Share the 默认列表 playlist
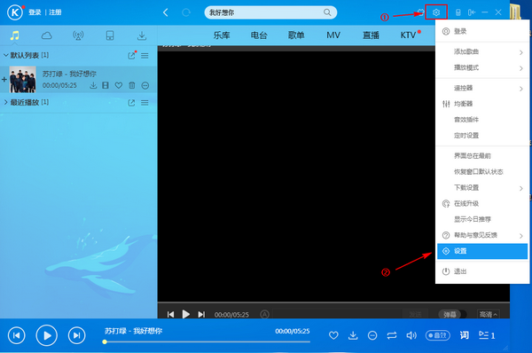This screenshot has height=353, width=532. pyautogui.click(x=131, y=56)
